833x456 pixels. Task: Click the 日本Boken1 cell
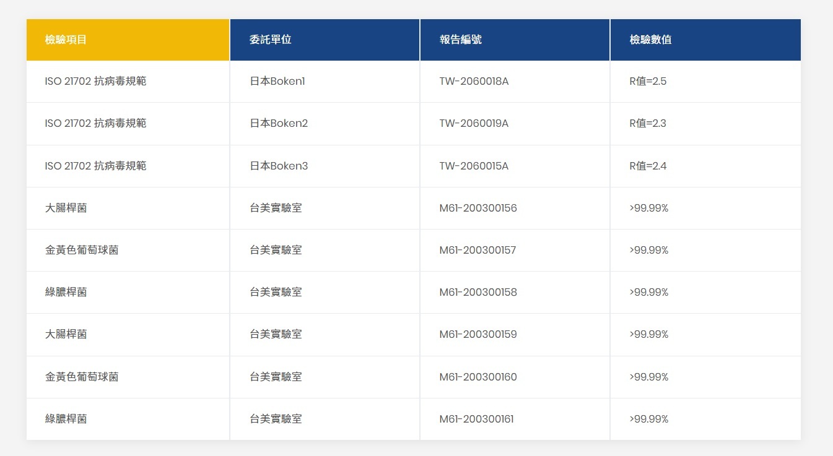point(277,81)
